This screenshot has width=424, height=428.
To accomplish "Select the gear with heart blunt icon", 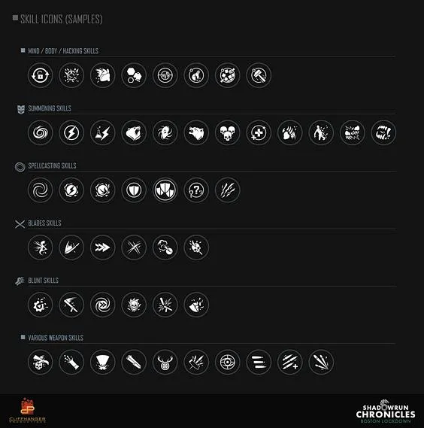I will point(40,305).
